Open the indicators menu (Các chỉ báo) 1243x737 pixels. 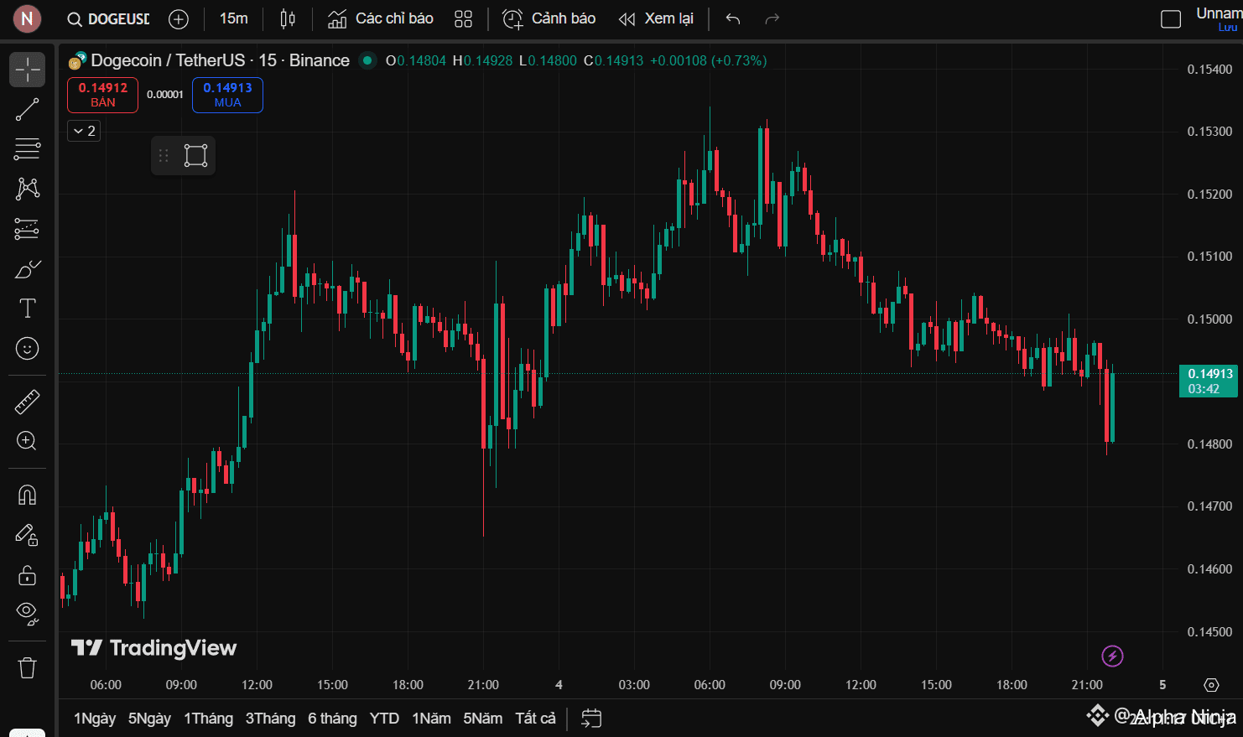point(381,18)
